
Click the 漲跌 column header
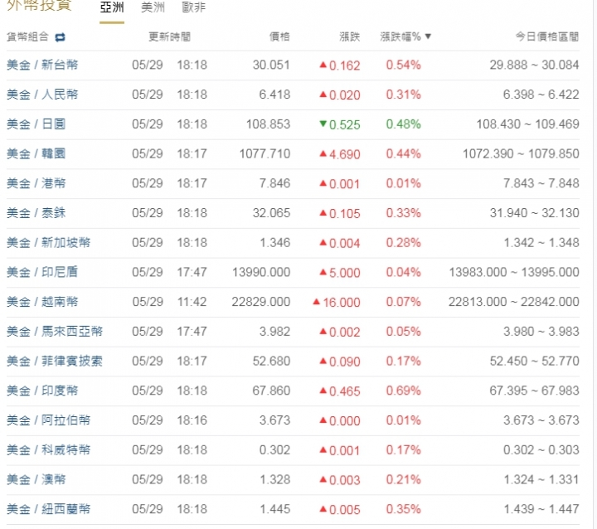(x=350, y=37)
